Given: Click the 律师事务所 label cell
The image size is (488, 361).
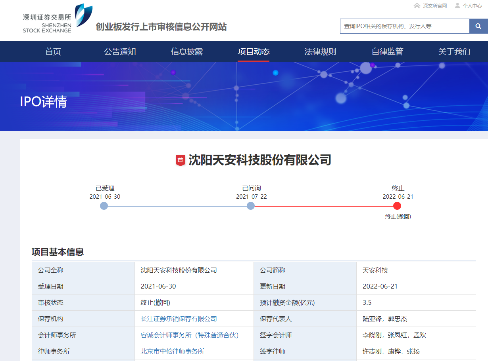Looking at the screenshot, I should tap(83, 351).
